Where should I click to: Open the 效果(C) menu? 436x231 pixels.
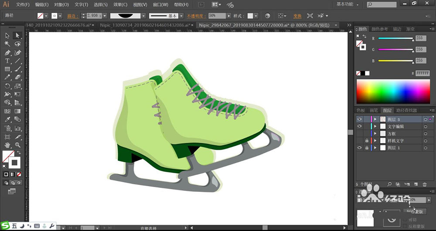(x=120, y=5)
